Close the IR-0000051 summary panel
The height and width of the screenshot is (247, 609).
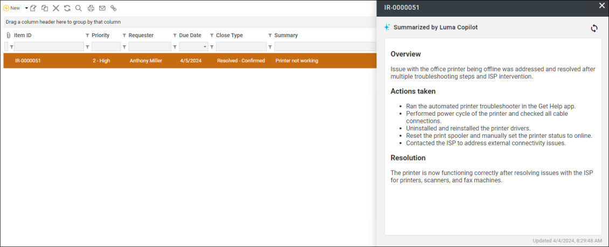[x=601, y=5]
